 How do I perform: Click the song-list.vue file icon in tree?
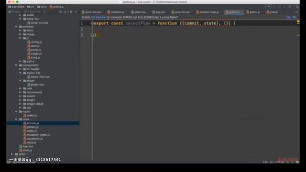click(x=29, y=22)
